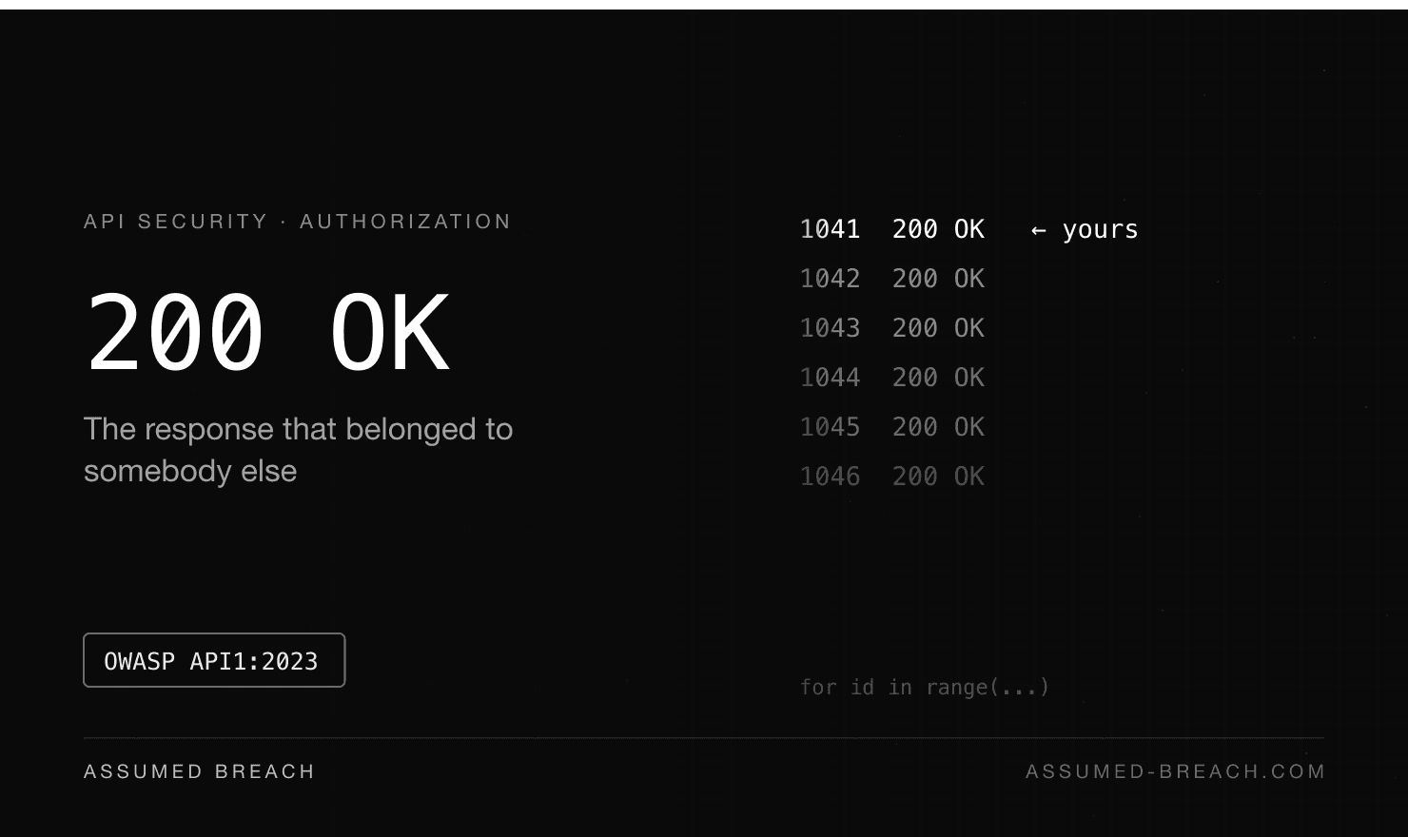1408x837 pixels.
Task: Click the left arrow beside yours
Action: point(1039,230)
